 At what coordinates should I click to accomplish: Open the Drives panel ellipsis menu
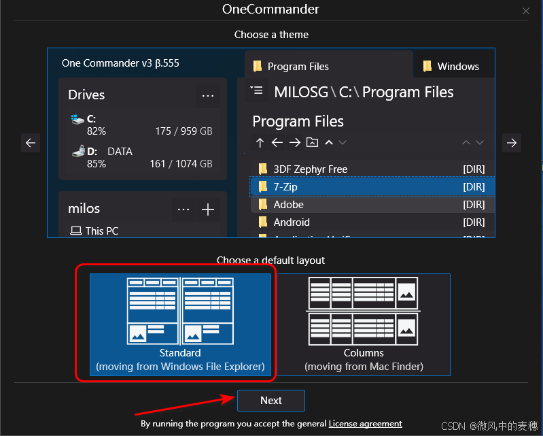[208, 96]
